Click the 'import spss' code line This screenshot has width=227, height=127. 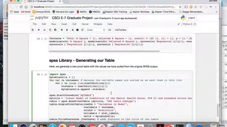[57, 74]
